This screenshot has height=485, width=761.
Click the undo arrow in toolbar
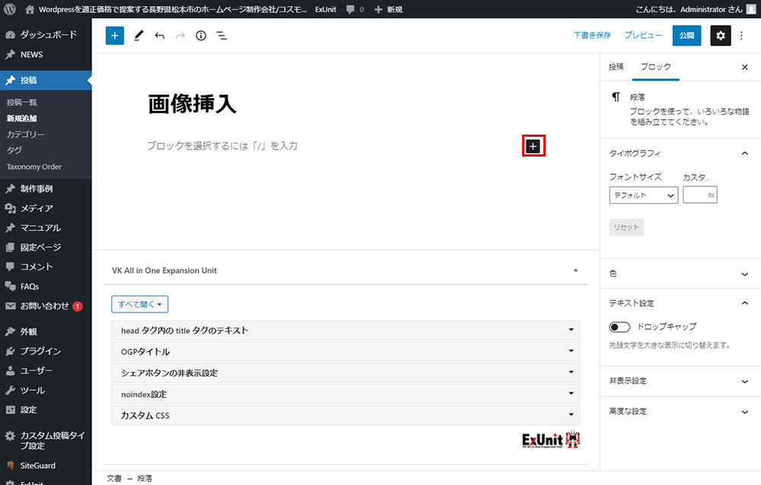click(159, 36)
